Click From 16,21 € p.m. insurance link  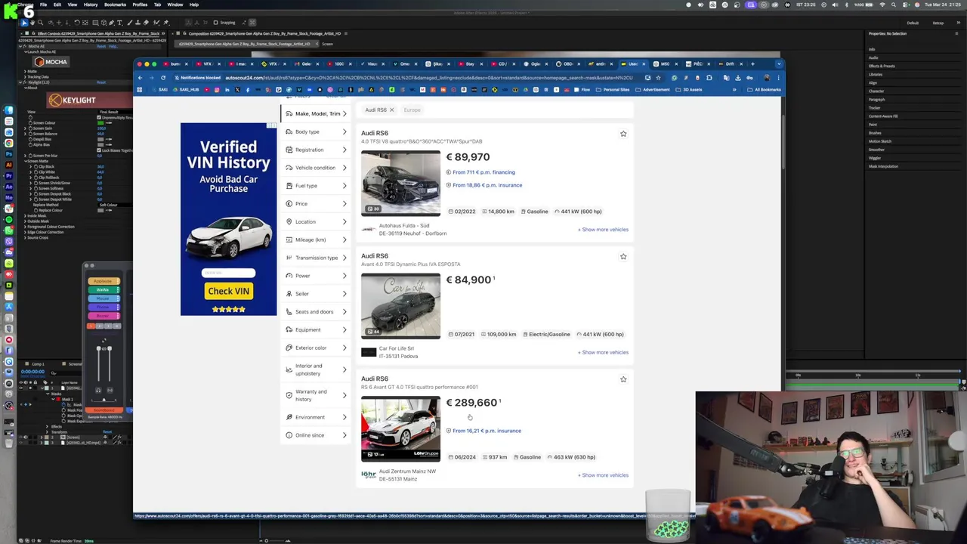[x=487, y=431]
